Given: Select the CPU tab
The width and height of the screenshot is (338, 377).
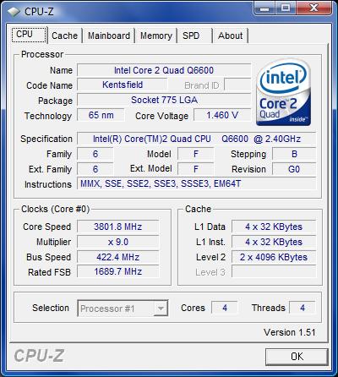Looking at the screenshot, I should tap(30, 35).
